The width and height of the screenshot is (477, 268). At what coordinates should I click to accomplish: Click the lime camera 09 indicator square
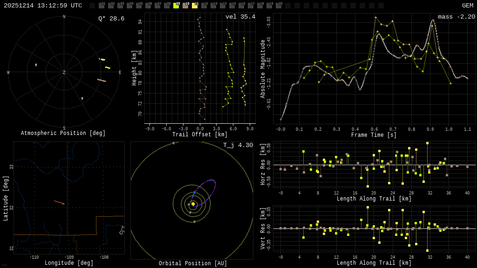pos(176,6)
